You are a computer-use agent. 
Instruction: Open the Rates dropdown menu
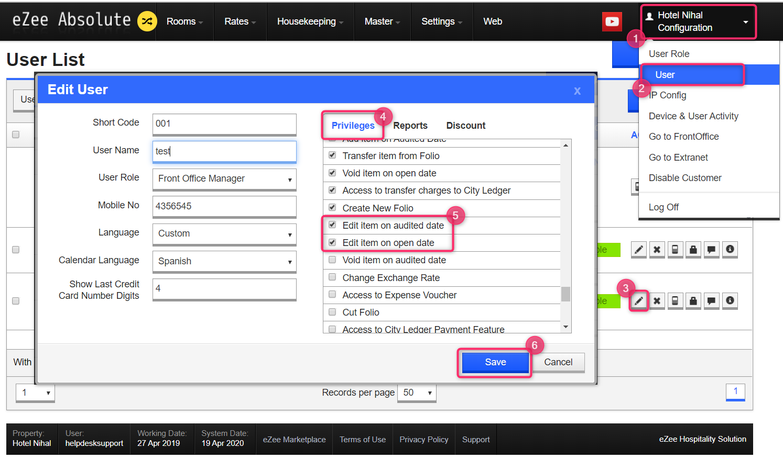[240, 21]
